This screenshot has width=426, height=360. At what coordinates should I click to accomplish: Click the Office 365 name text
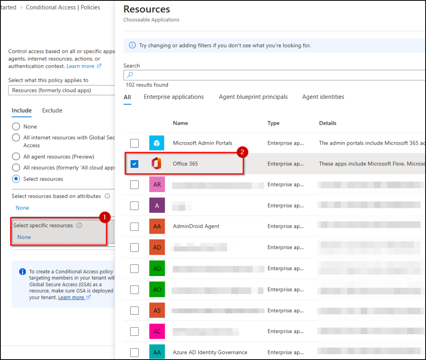[x=185, y=164]
